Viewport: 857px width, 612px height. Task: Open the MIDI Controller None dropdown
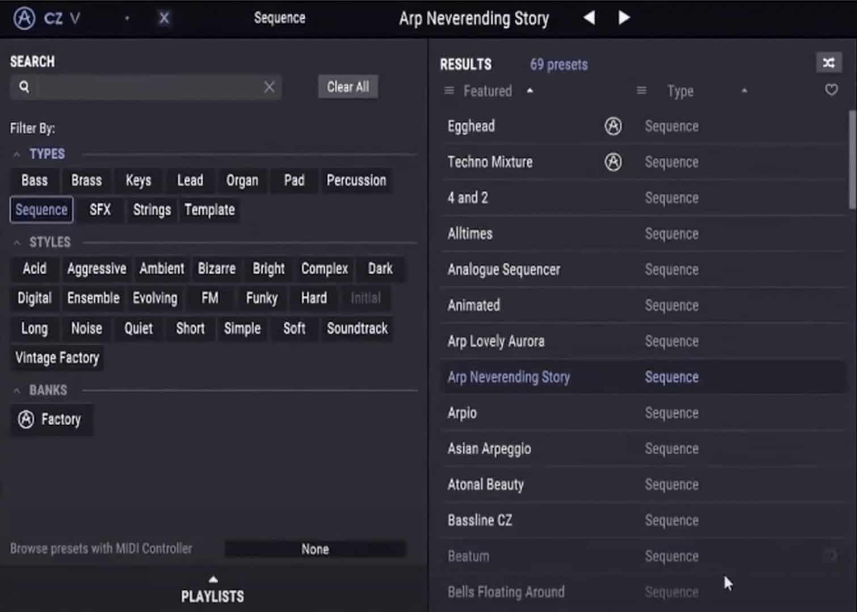(x=314, y=548)
